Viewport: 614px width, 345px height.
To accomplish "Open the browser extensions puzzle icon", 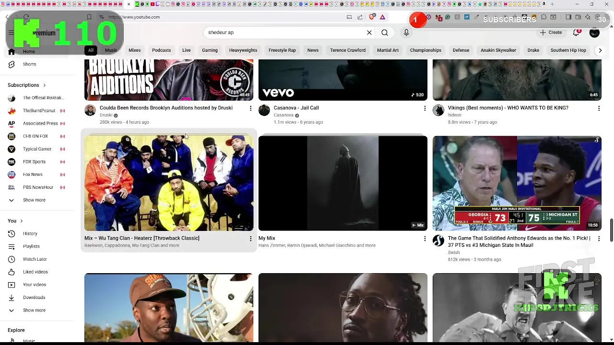I will (x=543, y=17).
